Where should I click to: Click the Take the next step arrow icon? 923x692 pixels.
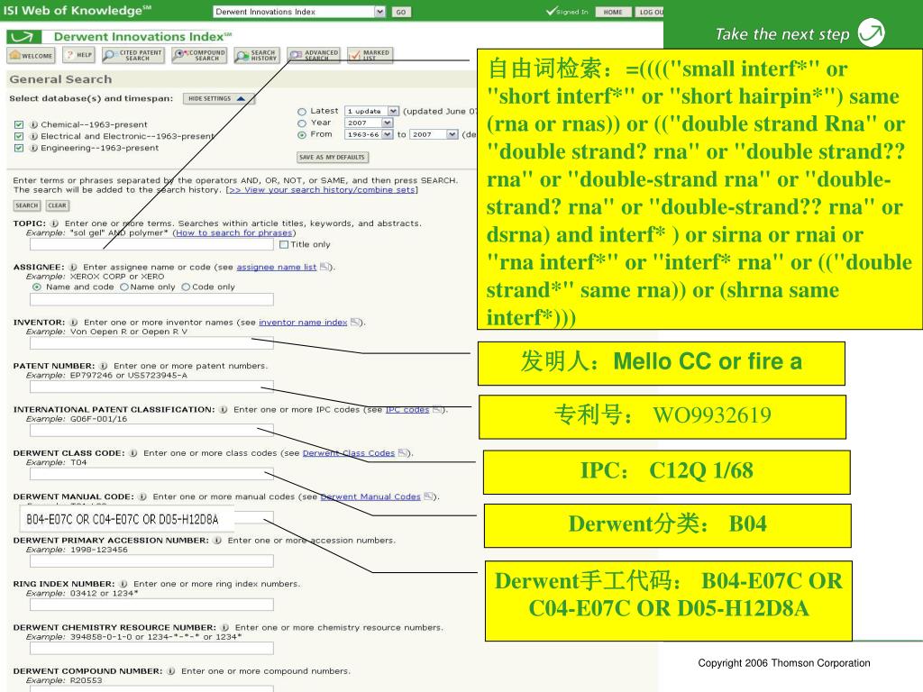pyautogui.click(x=871, y=32)
